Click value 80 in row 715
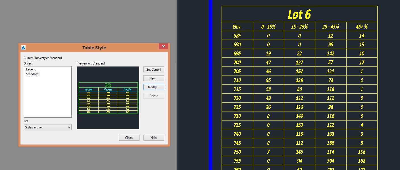 pos(299,89)
